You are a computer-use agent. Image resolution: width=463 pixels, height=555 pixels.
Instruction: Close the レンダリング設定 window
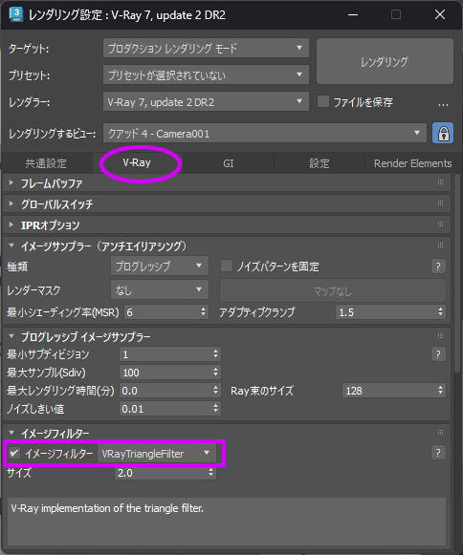tap(440, 14)
